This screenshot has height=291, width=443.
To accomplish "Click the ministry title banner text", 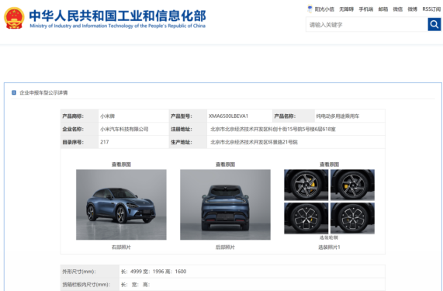I will pos(117,19).
